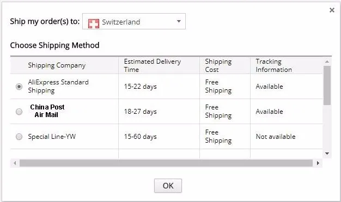Screen dimensions: 341x202
Task: Click the Estimated Delivery Time header
Action: point(152,65)
